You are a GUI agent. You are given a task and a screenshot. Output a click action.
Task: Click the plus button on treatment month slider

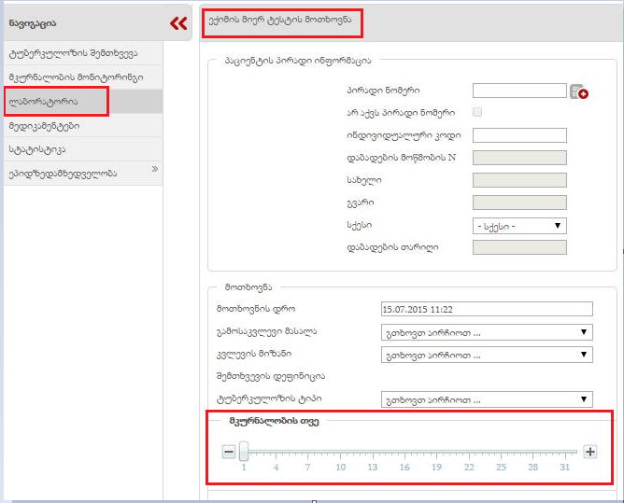589,452
